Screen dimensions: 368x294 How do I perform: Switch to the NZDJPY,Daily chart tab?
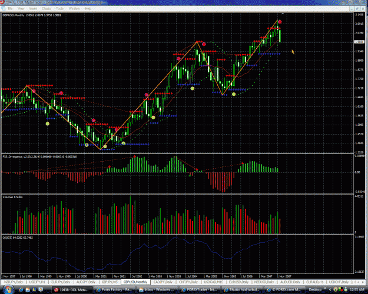tap(14, 282)
